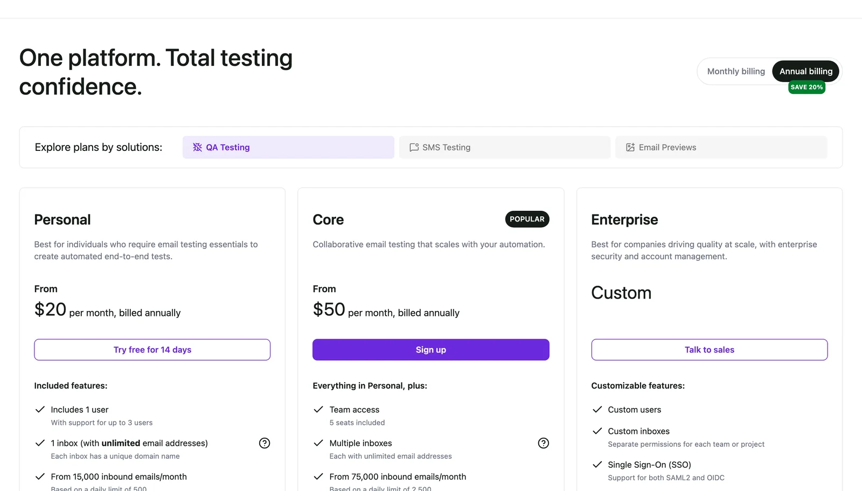The height and width of the screenshot is (491, 862).
Task: Switch to Monthly billing
Action: pyautogui.click(x=735, y=71)
